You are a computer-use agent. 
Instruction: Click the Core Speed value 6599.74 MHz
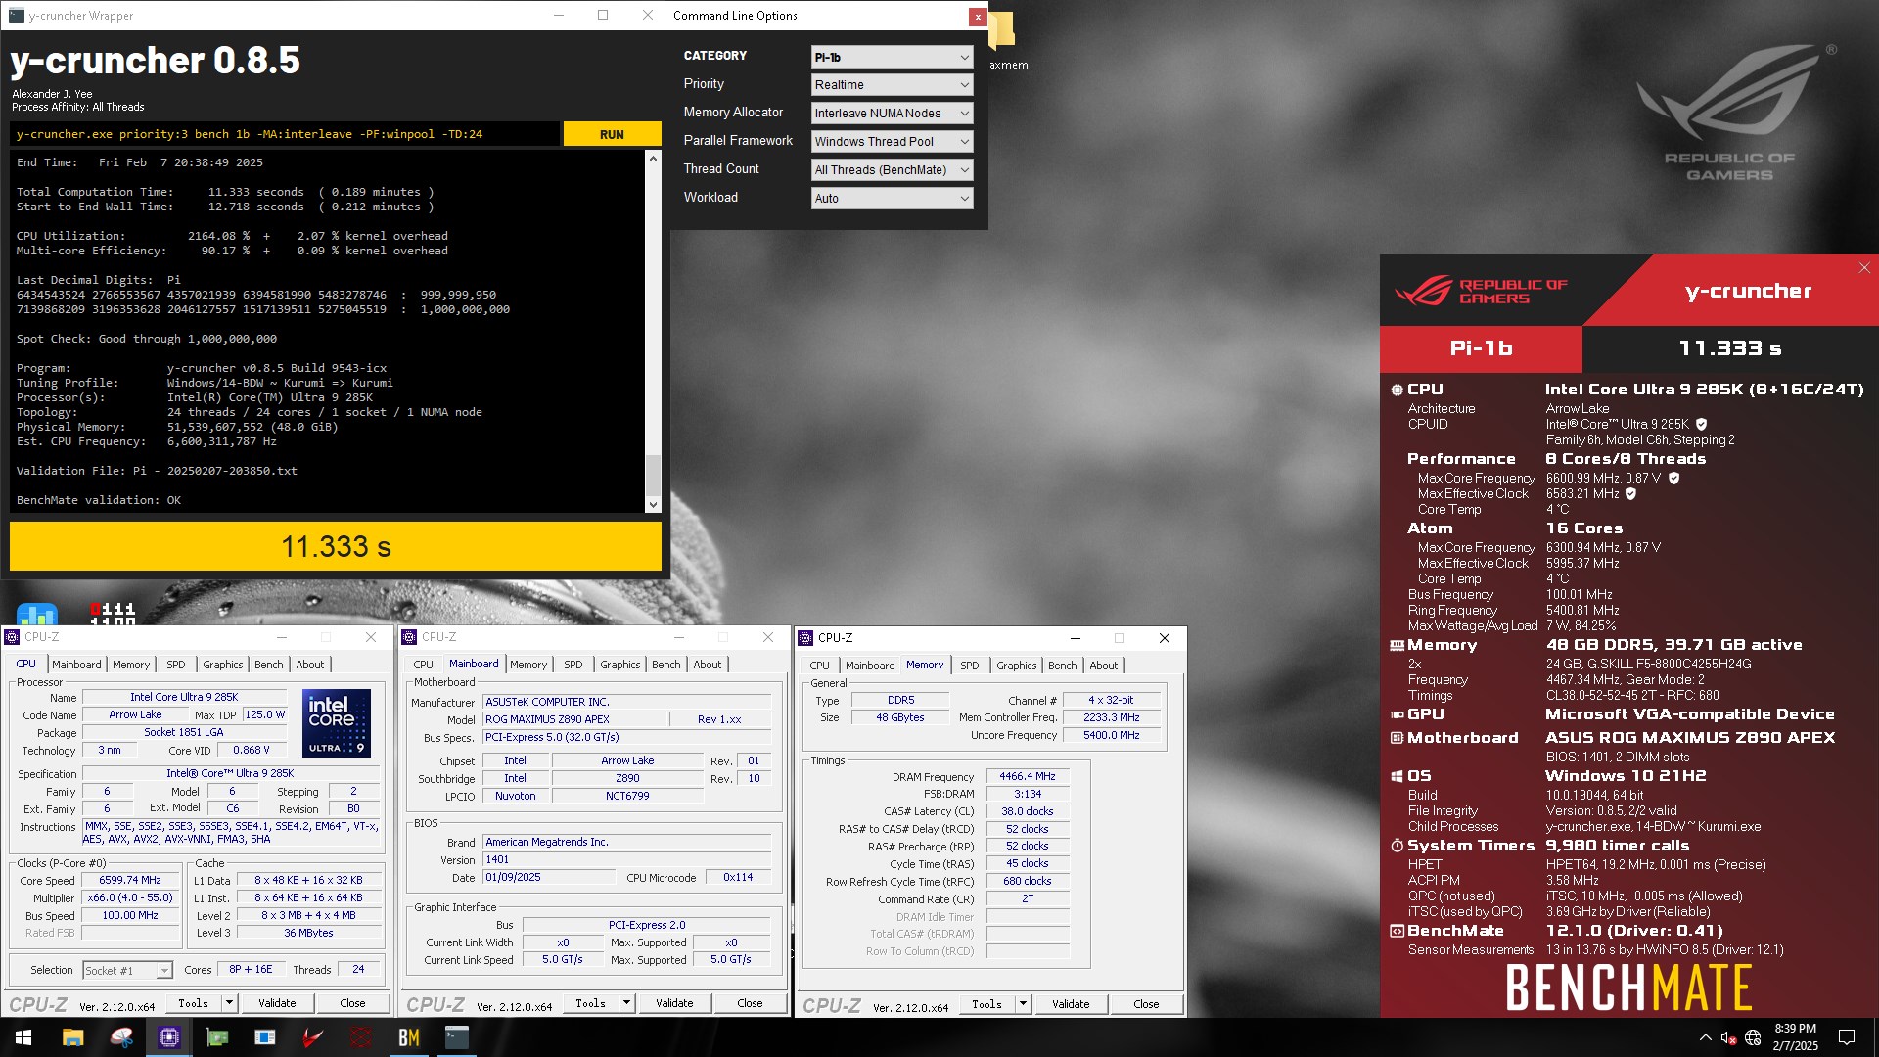[x=130, y=880]
